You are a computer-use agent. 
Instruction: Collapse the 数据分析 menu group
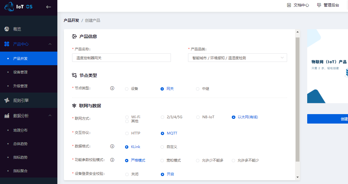click(x=50, y=116)
